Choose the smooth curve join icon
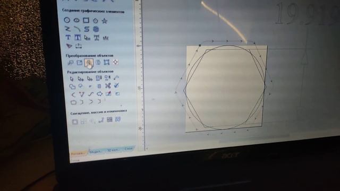340x191 pixels. click(91, 94)
